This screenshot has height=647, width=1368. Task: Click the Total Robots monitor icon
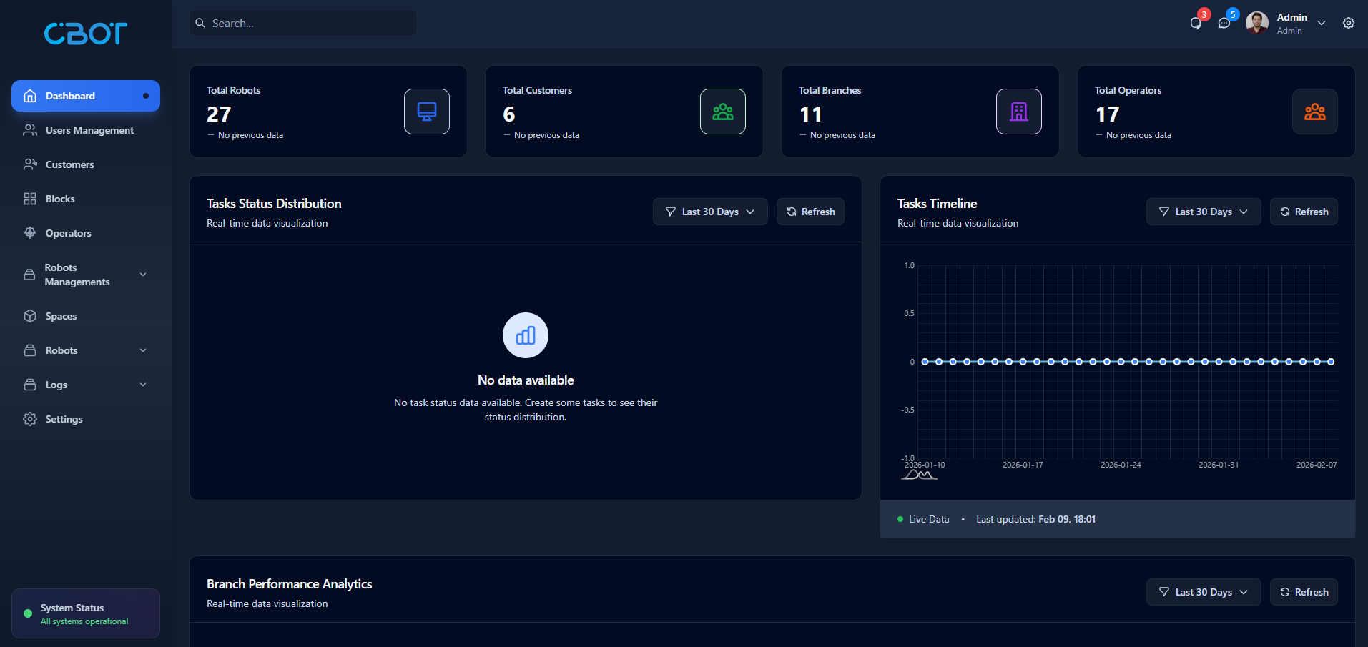[426, 111]
